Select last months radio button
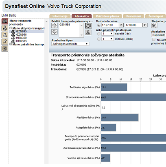 [x=99, y=39]
